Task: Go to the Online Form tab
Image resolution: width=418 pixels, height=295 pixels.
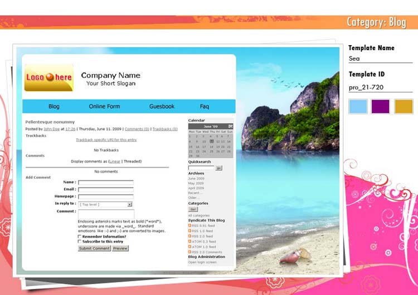Action: pyautogui.click(x=104, y=106)
